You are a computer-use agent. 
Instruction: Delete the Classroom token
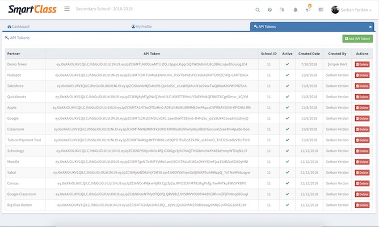point(362,129)
